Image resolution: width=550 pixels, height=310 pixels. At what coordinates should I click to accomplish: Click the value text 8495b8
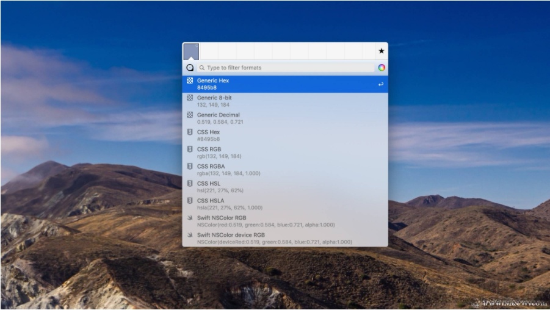point(206,88)
